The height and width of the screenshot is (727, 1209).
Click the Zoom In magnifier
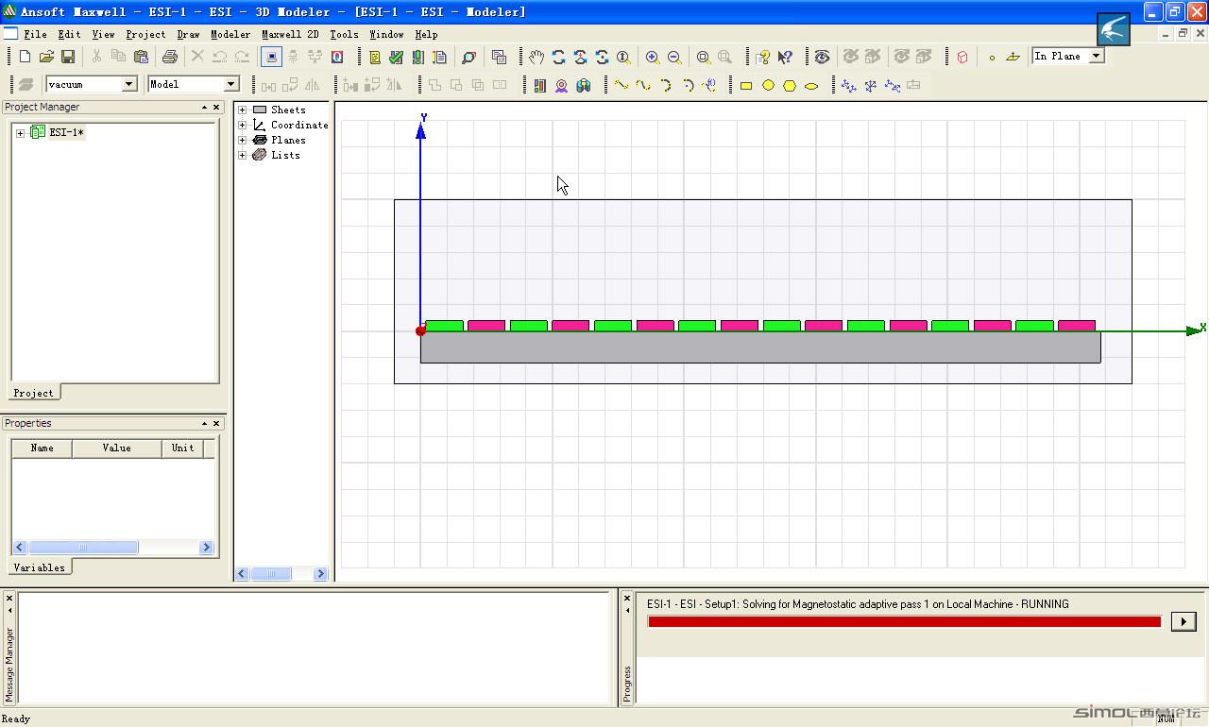pyautogui.click(x=653, y=57)
